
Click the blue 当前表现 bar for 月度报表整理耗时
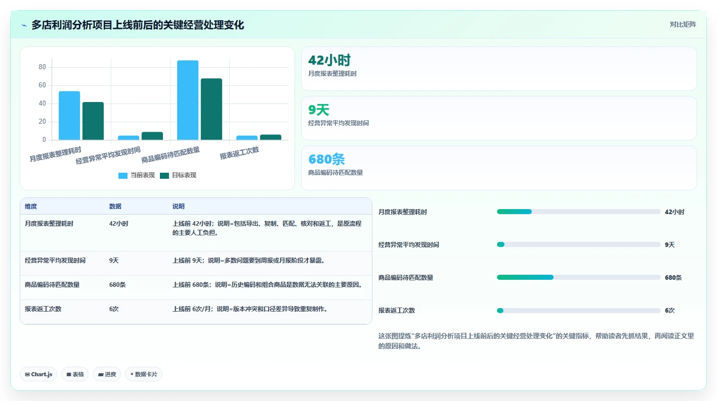click(69, 116)
